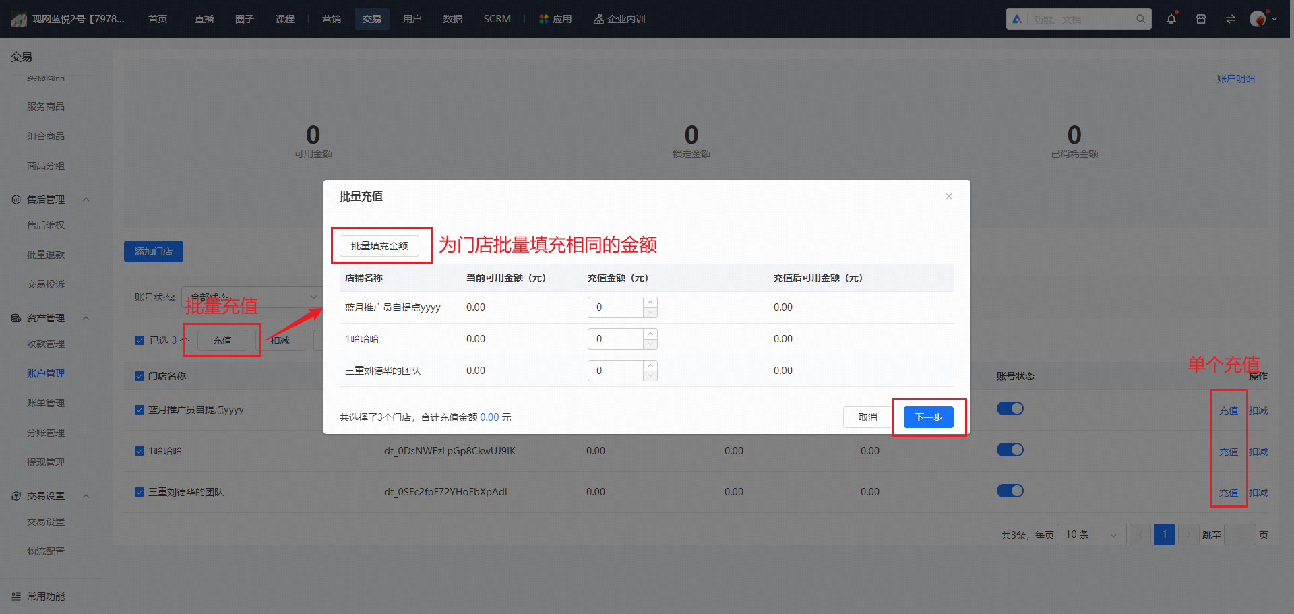Image resolution: width=1294 pixels, height=614 pixels.
Task: Click the 批量填充金额 button
Action: 379,246
